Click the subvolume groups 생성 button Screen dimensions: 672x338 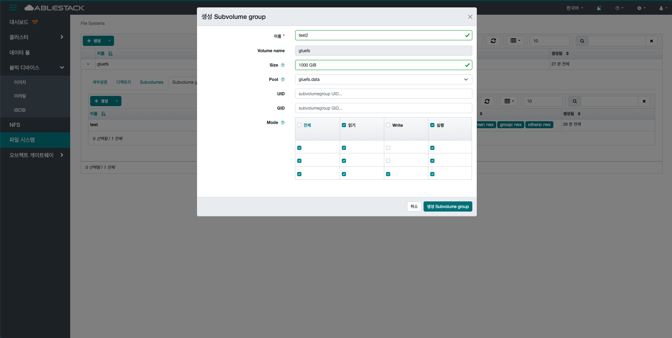coord(101,101)
